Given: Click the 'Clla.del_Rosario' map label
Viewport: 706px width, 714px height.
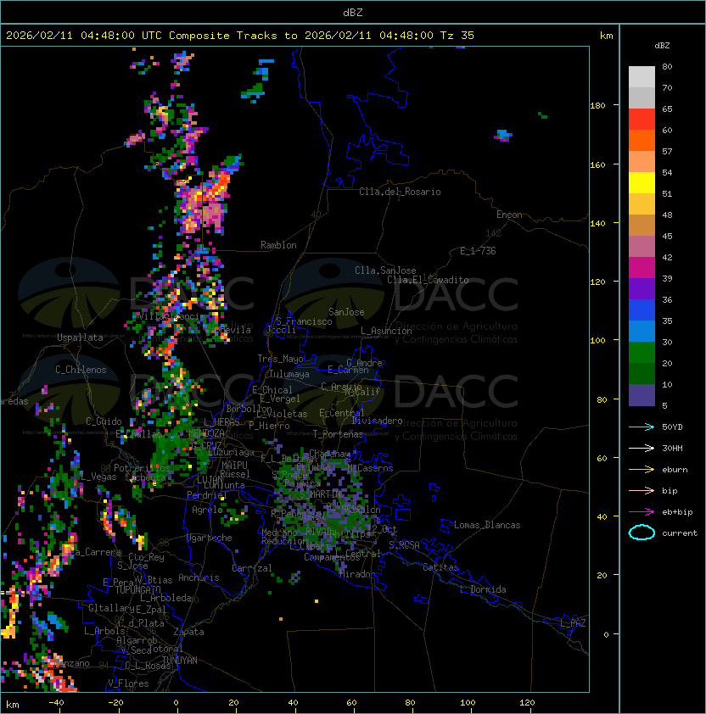Looking at the screenshot, I should tap(400, 192).
